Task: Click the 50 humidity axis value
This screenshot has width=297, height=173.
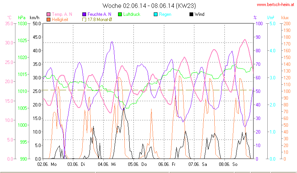Action: point(258,91)
